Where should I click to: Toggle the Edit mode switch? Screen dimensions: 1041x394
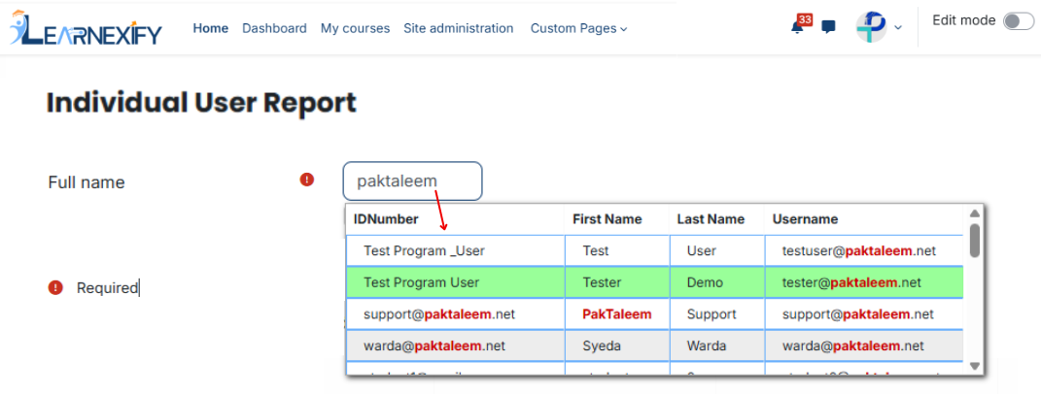(1019, 22)
